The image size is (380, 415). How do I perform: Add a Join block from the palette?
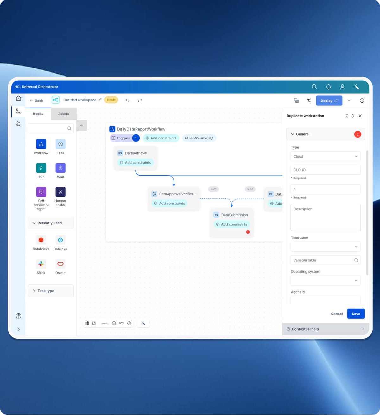pos(41,168)
